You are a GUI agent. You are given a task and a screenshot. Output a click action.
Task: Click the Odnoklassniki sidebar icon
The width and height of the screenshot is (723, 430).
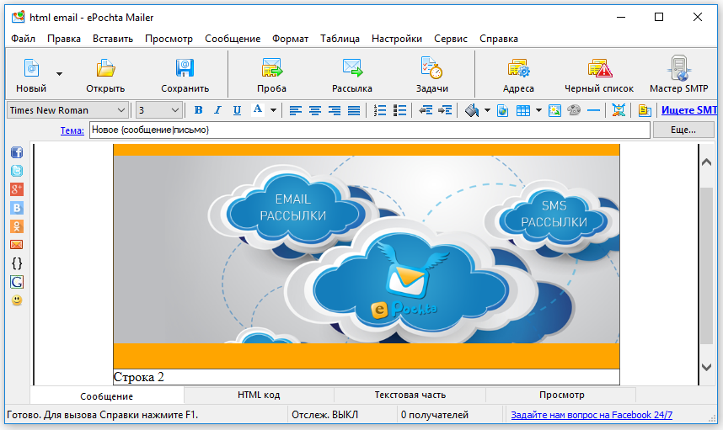[17, 226]
